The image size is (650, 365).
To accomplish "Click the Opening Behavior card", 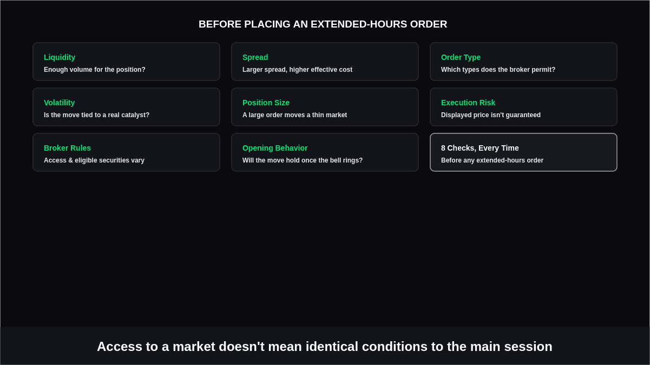I will pyautogui.click(x=325, y=152).
